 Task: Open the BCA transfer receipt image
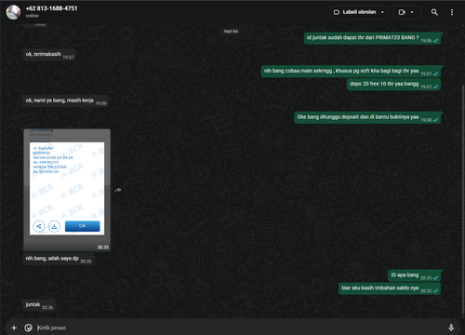click(x=67, y=190)
